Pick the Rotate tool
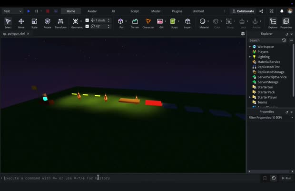Image resolution: width=295 pixels, height=191 pixels. coord(48,23)
